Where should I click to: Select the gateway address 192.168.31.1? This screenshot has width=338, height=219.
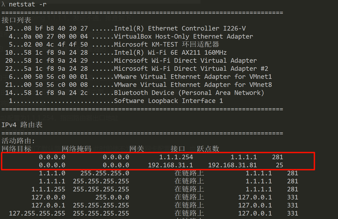tap(170, 165)
